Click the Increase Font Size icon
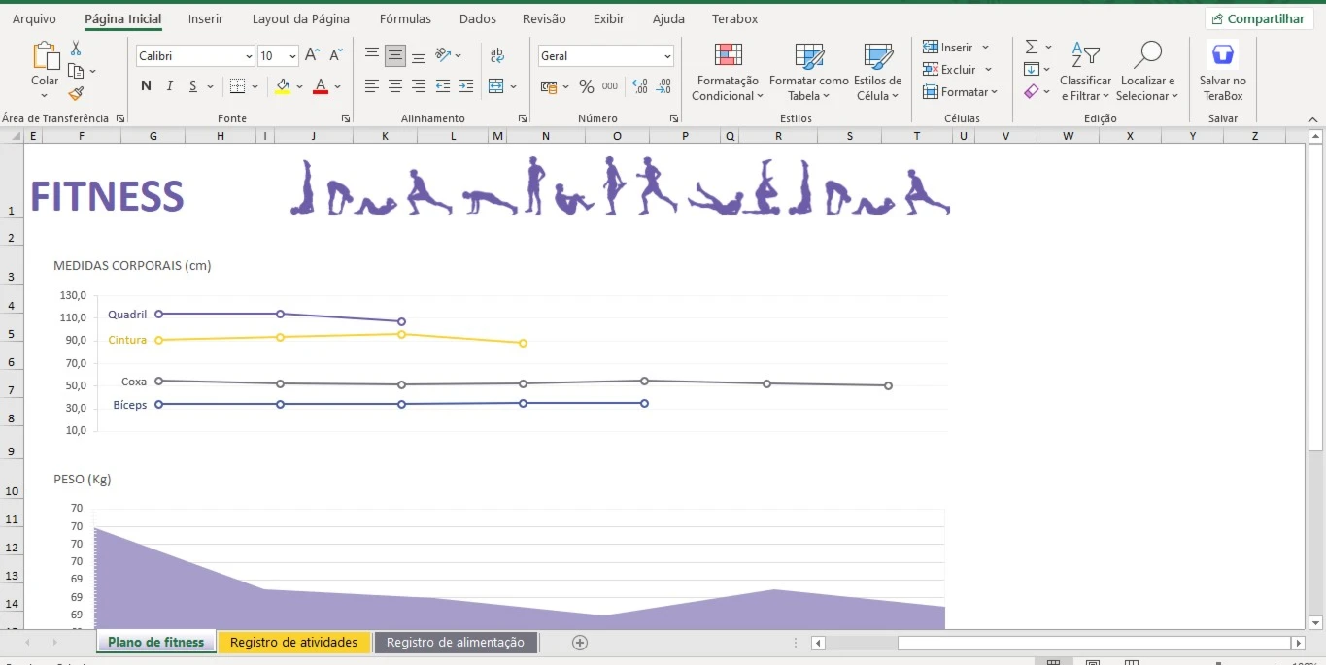The image size is (1326, 665). [312, 56]
